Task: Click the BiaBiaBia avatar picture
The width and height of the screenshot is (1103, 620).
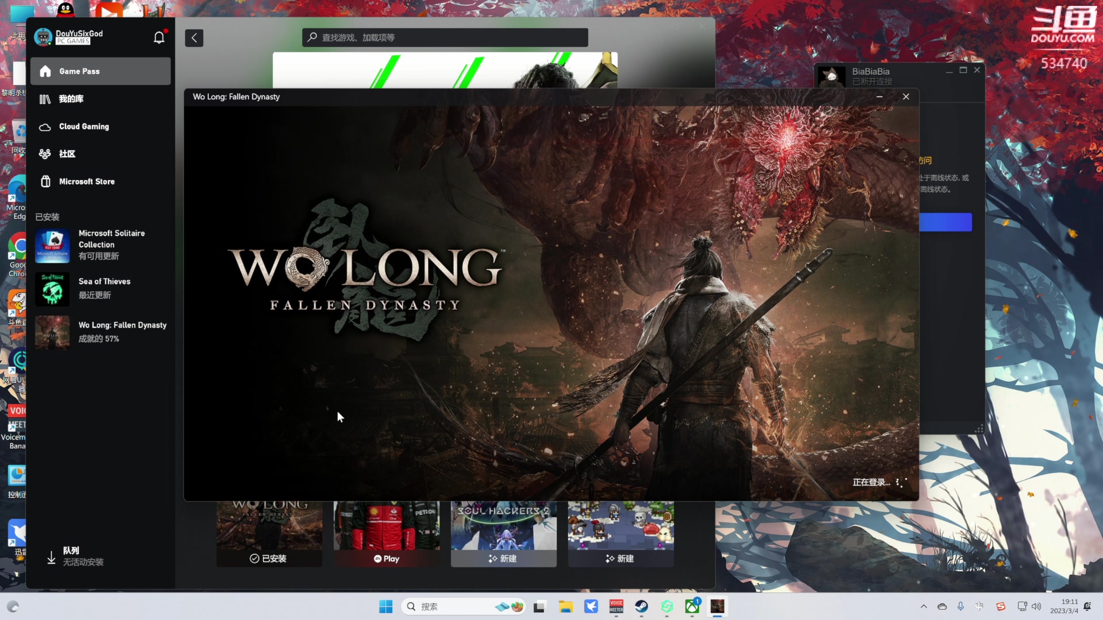Action: tap(831, 77)
